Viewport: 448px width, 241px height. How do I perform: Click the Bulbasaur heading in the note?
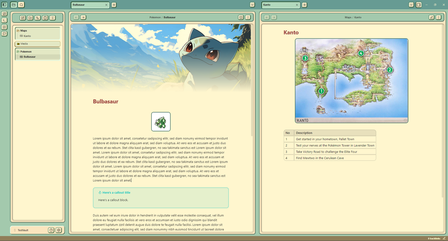pyautogui.click(x=106, y=101)
